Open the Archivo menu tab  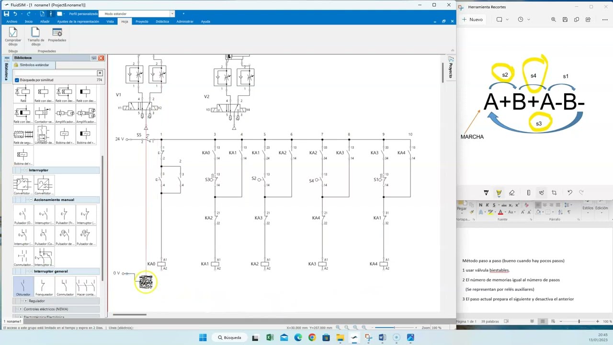pos(11,22)
